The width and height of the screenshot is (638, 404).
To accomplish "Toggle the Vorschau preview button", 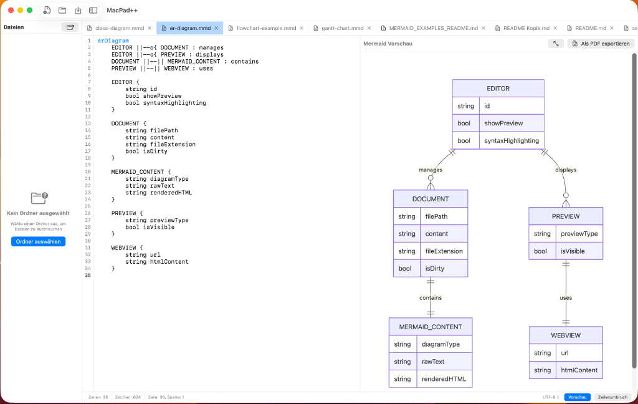I will [577, 397].
